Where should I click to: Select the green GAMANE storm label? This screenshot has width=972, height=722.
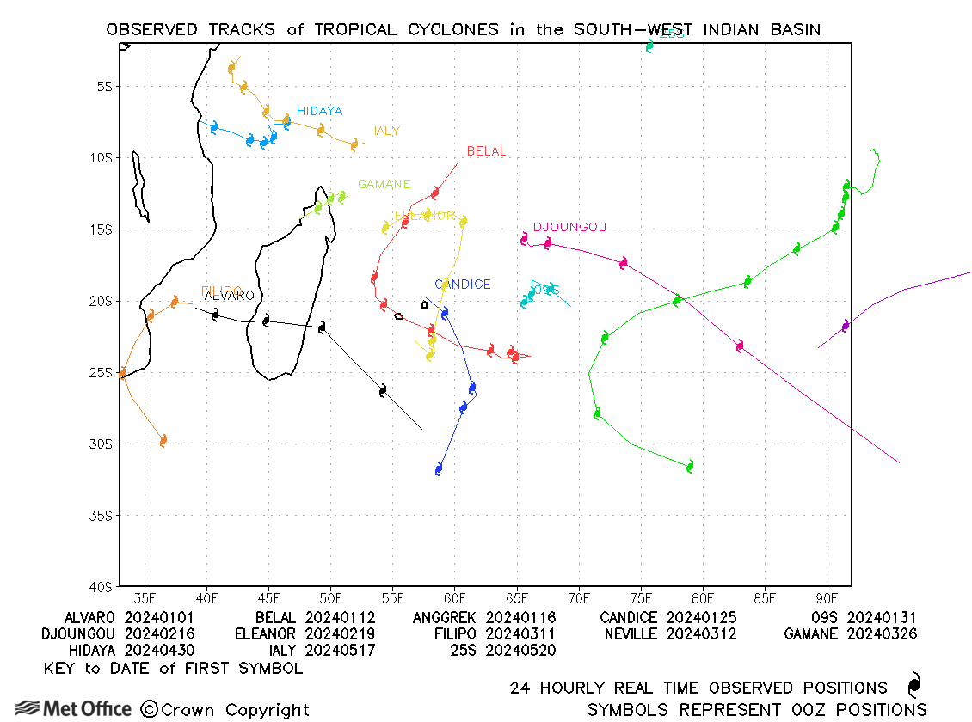pos(384,184)
